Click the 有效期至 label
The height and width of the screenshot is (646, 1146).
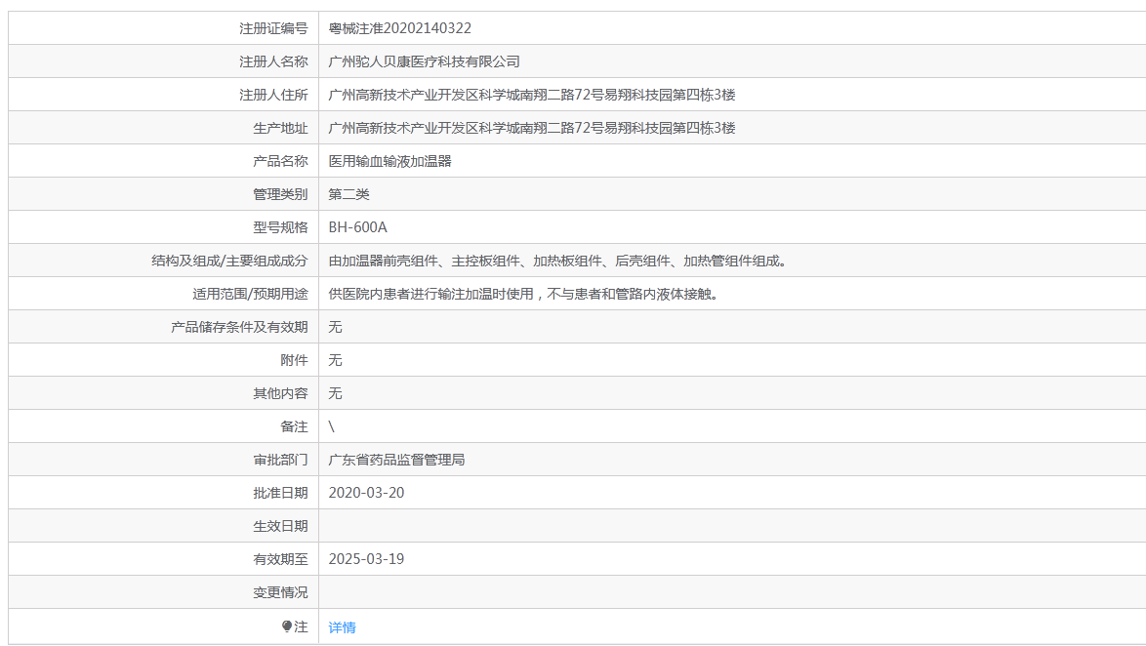click(281, 559)
